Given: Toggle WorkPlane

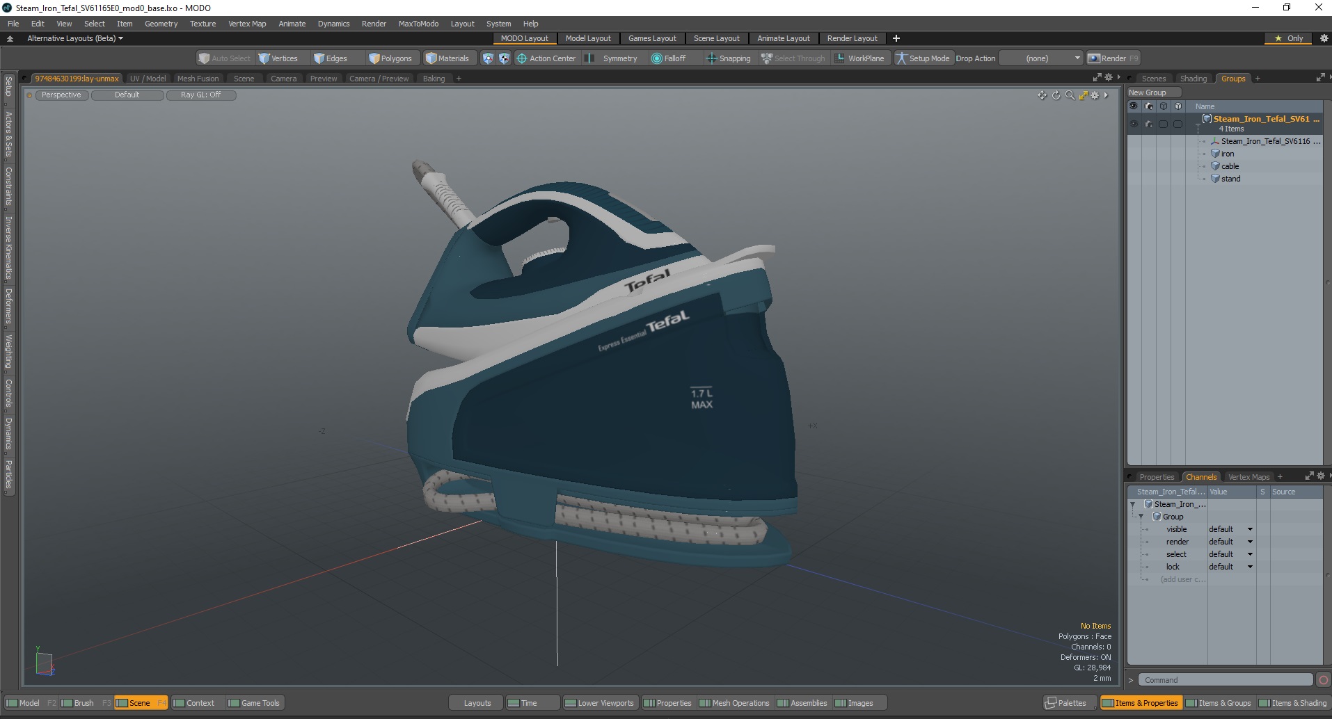Looking at the screenshot, I should coord(859,58).
